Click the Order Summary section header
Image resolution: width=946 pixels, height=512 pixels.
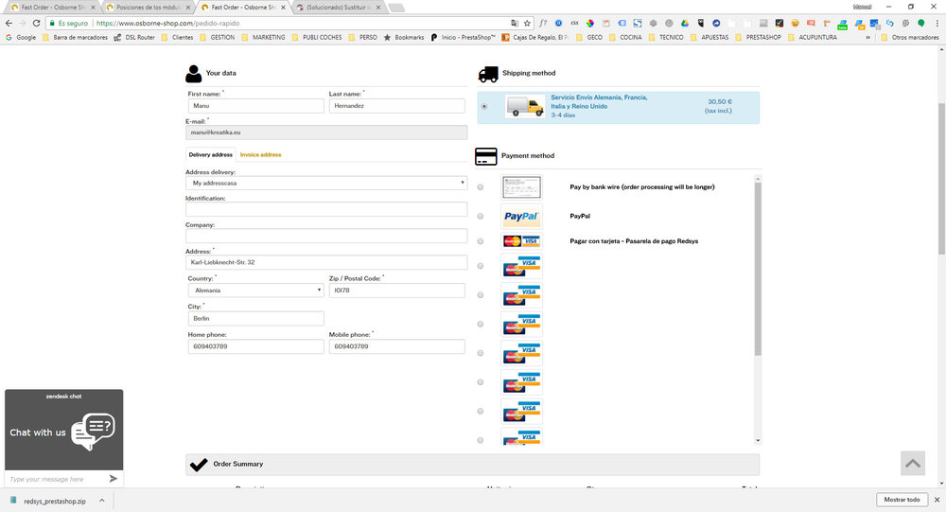coord(472,465)
